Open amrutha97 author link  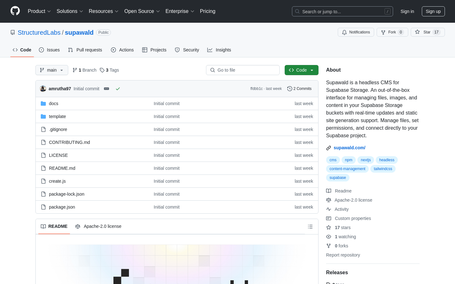click(60, 89)
